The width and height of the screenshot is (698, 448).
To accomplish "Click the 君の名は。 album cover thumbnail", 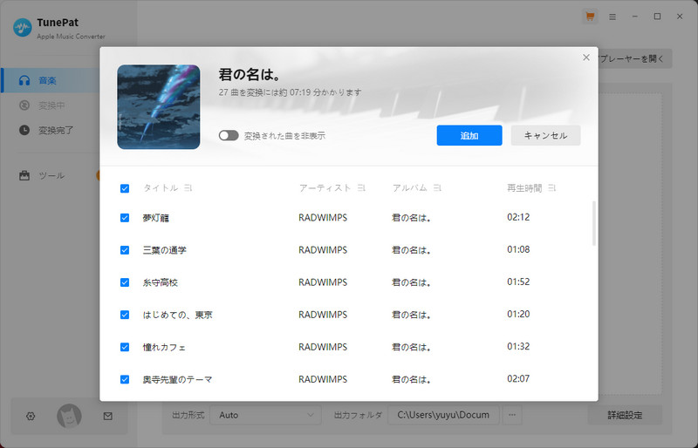I will 159,107.
